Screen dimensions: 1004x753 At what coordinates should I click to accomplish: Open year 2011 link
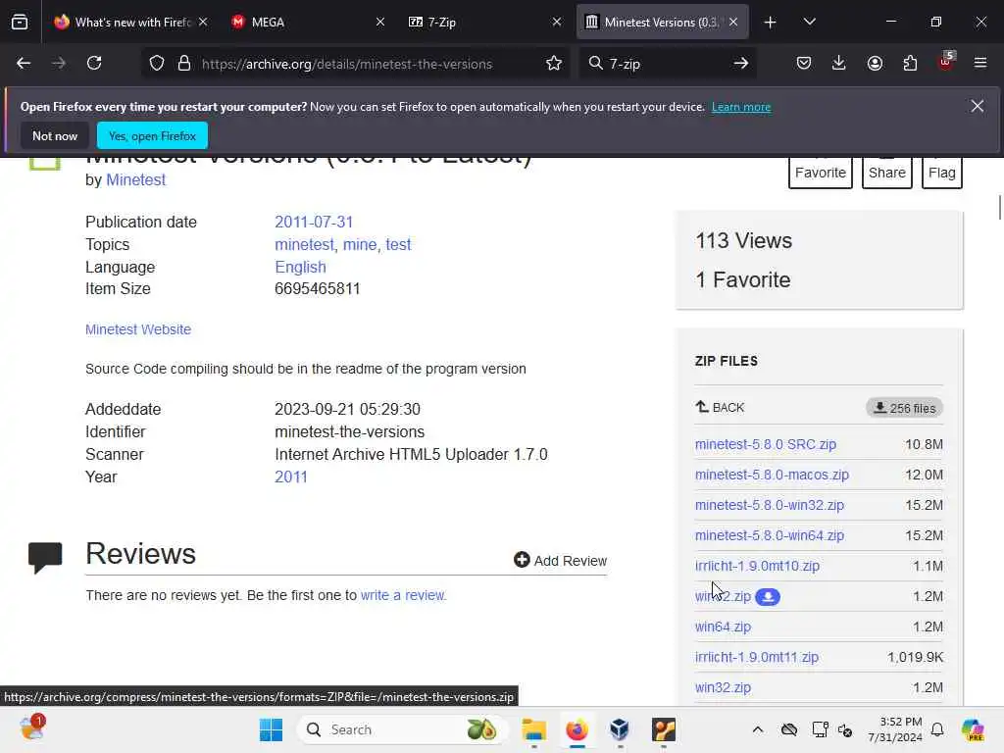pos(291,477)
